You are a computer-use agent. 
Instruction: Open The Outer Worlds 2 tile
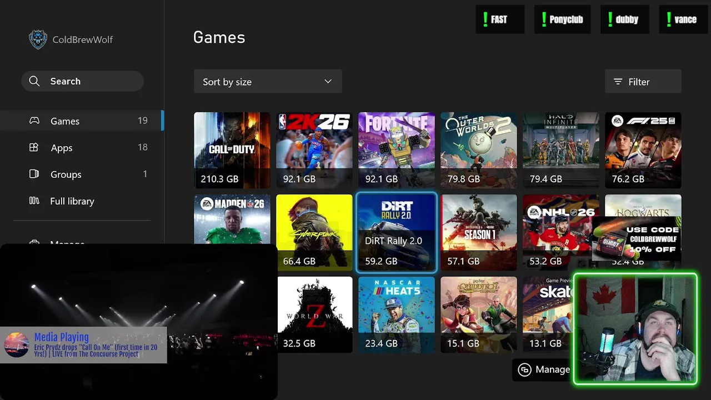tap(479, 150)
